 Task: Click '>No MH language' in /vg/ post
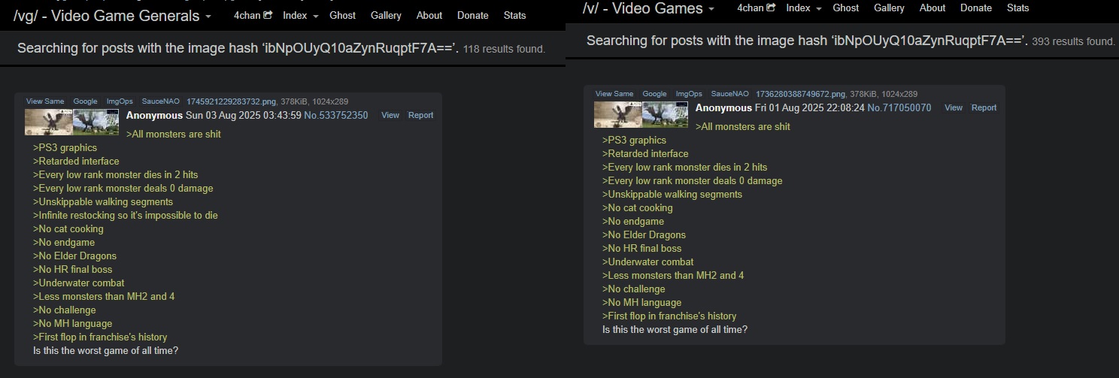click(72, 323)
